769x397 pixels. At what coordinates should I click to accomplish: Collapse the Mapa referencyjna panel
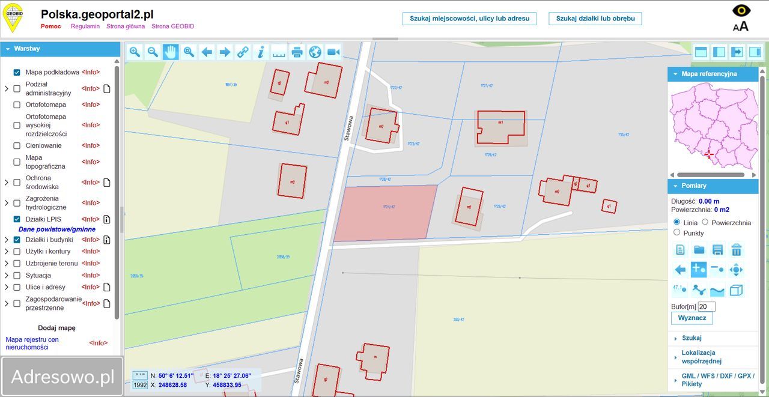pos(713,74)
